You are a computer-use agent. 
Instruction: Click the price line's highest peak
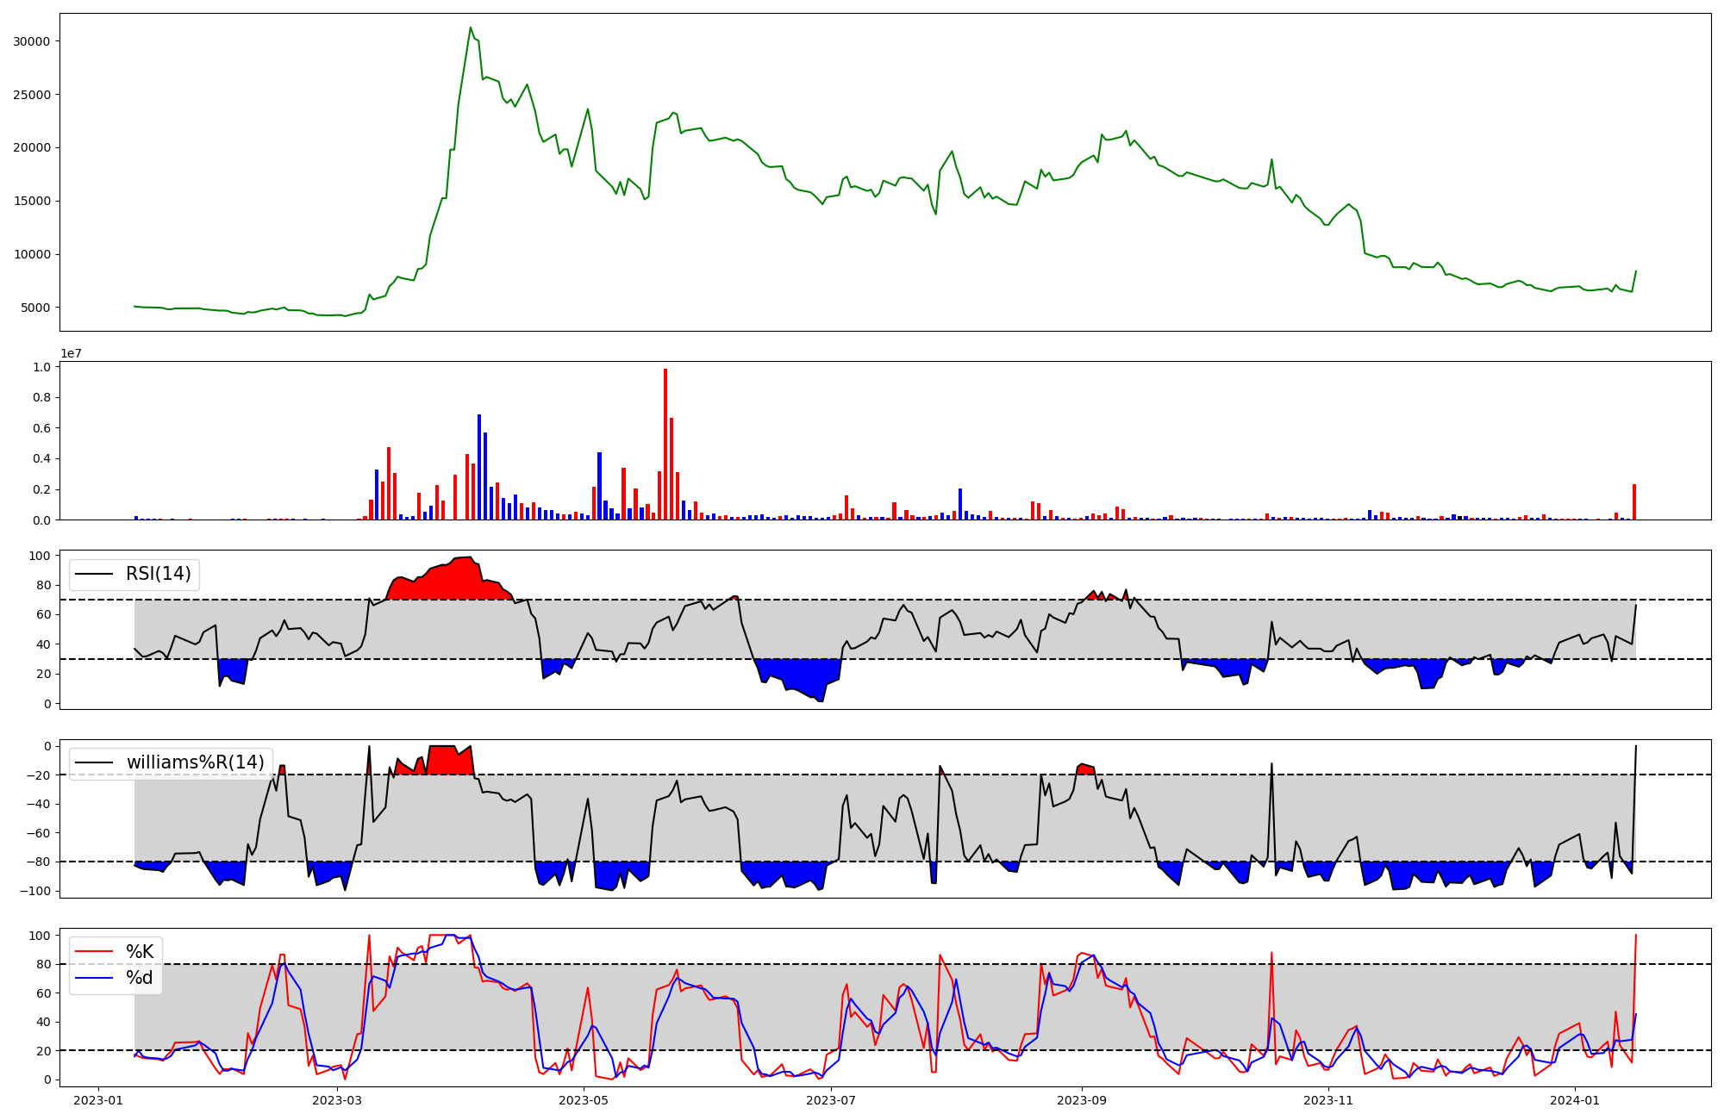[x=471, y=28]
